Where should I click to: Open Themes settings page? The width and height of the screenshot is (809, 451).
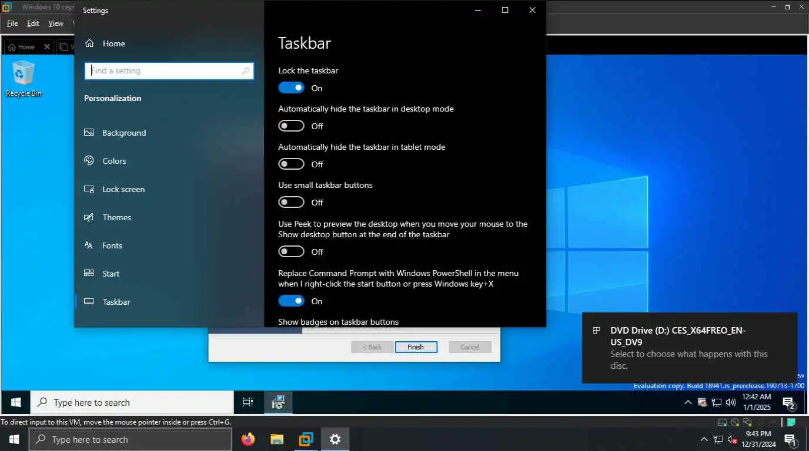[x=108, y=217]
